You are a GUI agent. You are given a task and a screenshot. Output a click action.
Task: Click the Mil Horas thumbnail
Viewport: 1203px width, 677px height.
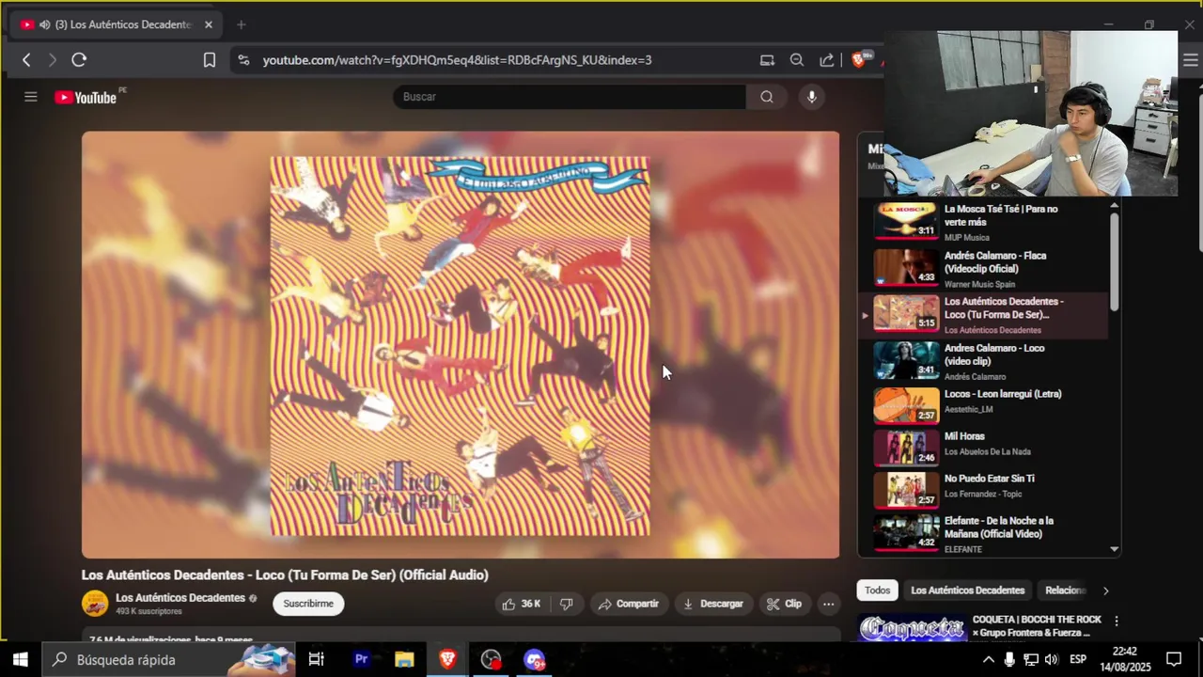[x=906, y=448]
